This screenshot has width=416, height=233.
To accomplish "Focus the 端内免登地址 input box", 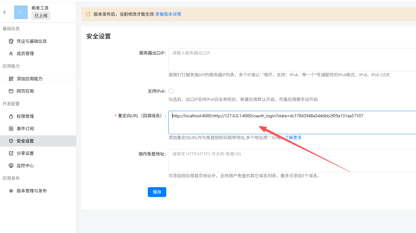I will (292, 161).
